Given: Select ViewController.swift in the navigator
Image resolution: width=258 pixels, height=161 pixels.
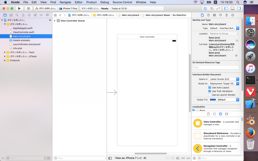Looking at the screenshot, I should (x=23, y=32).
